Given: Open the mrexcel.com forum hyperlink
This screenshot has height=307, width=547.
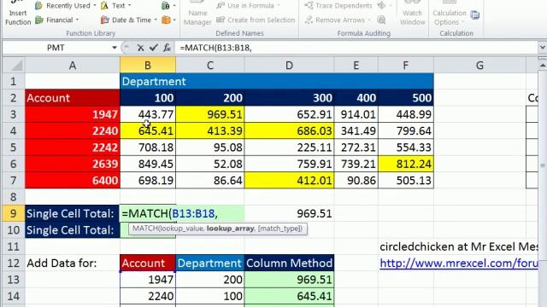Looking at the screenshot, I should (458, 264).
